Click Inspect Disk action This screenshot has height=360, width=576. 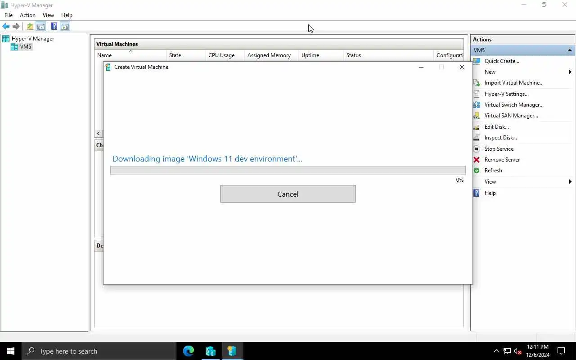(501, 138)
